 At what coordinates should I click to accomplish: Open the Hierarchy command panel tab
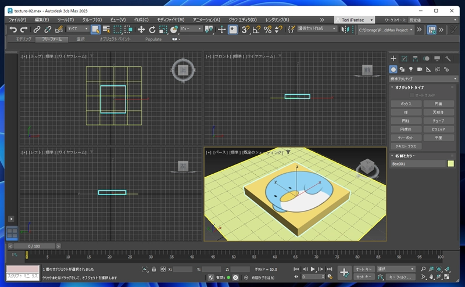(x=415, y=59)
